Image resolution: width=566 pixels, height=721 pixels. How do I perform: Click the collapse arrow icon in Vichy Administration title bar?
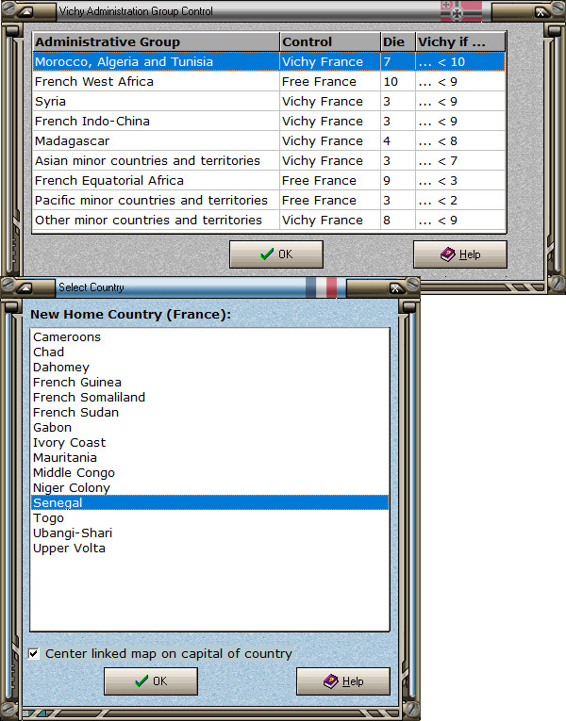coord(26,12)
